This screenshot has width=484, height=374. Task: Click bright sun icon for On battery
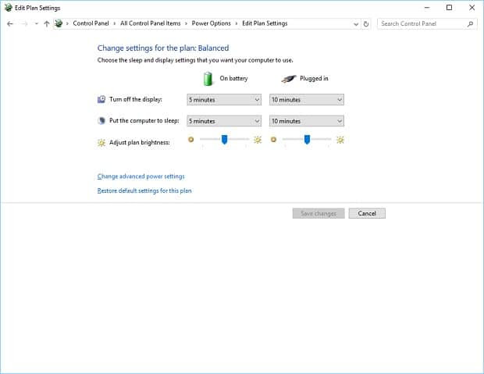tap(258, 140)
